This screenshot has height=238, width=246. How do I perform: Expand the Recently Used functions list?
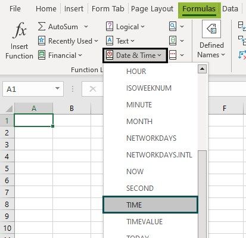click(96, 41)
